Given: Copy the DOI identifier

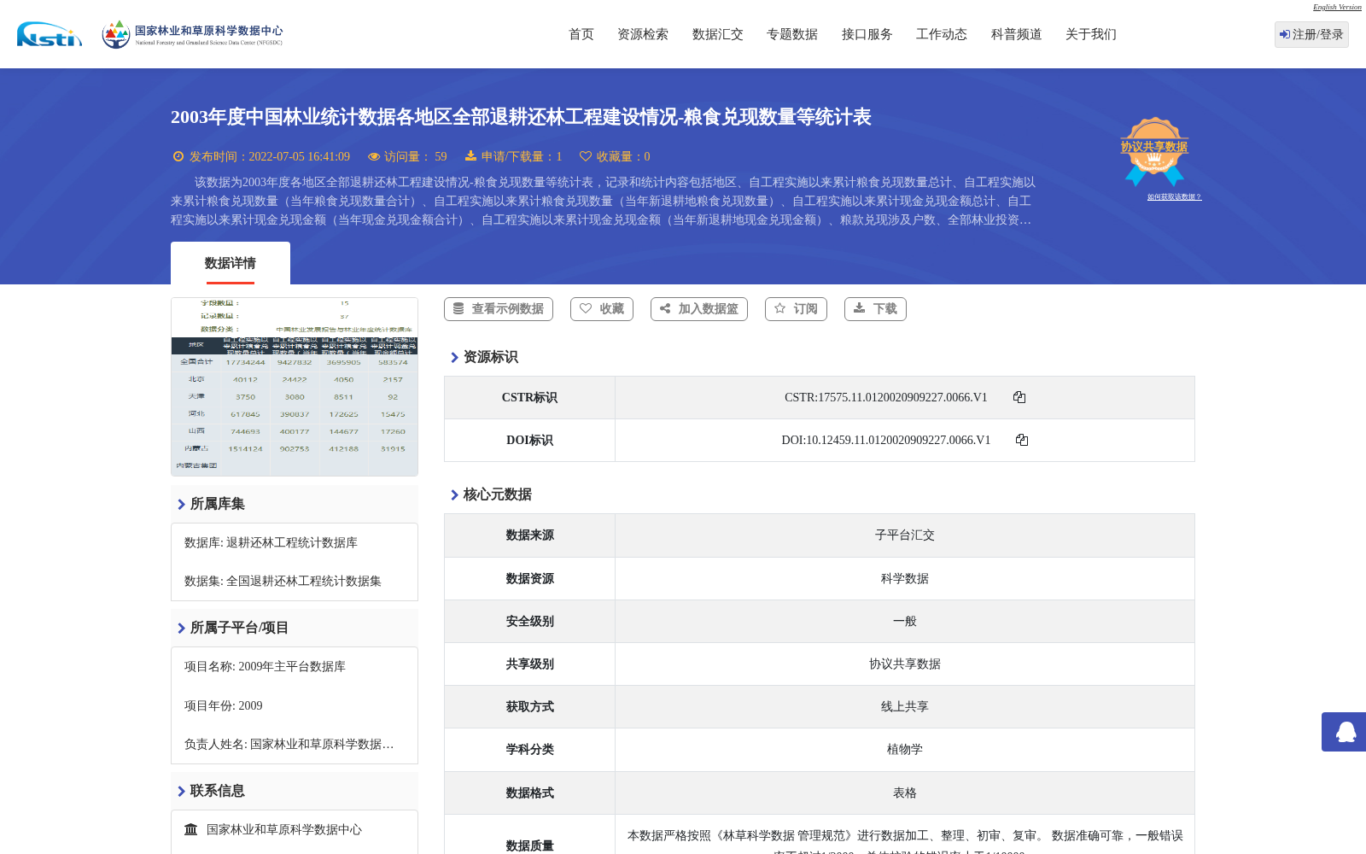Looking at the screenshot, I should pyautogui.click(x=1022, y=440).
